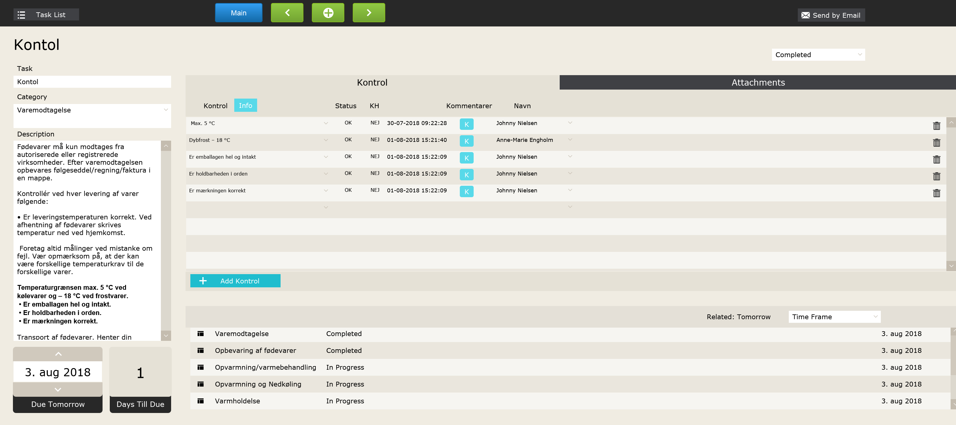Open the Completed status dropdown
Viewport: 956px width, 425px height.
[818, 55]
